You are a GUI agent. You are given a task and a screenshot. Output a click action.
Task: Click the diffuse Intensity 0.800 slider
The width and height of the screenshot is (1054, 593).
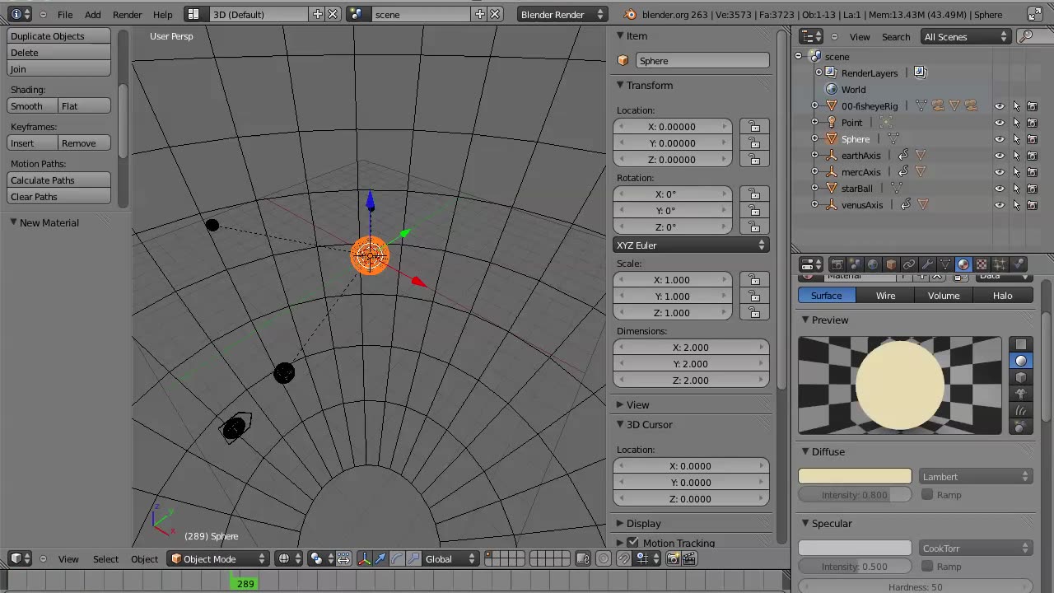855,494
